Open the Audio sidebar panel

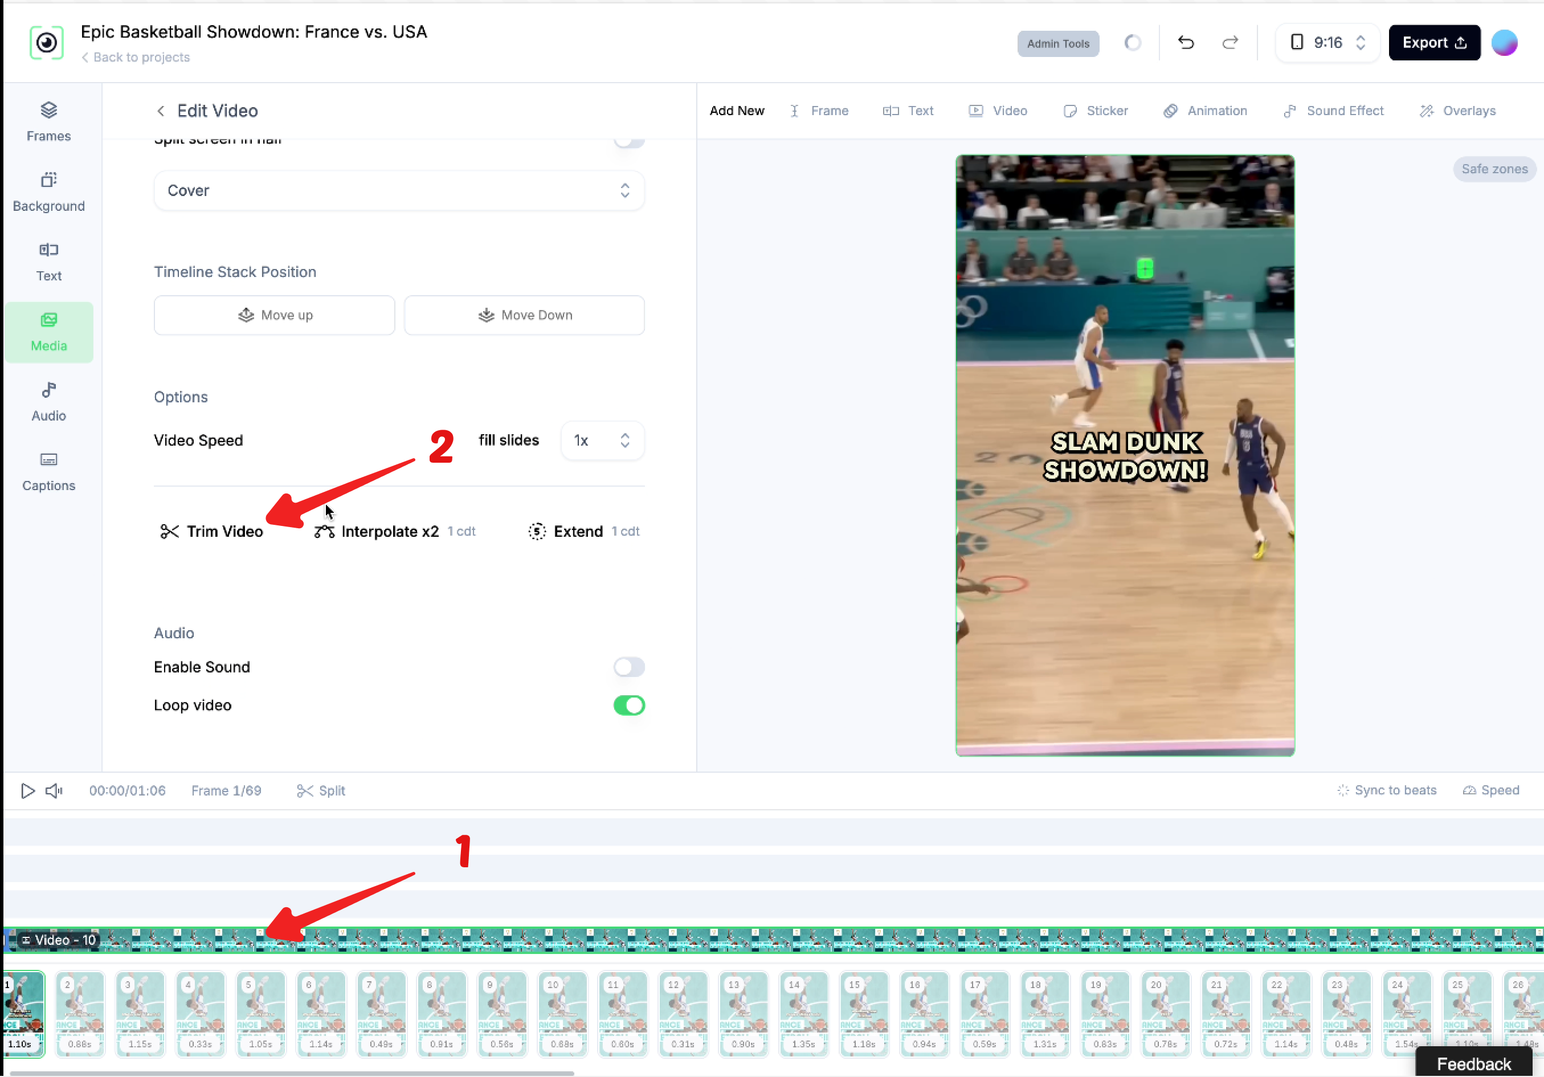point(48,402)
